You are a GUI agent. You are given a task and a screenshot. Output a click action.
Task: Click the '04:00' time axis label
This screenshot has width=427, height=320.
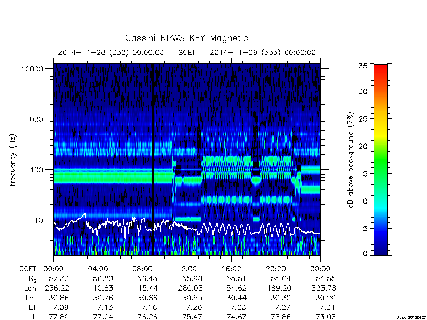click(98, 269)
